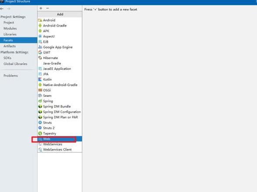257x192 pixels.
Task: Open the Artifacts settings page
Action: 10,46
